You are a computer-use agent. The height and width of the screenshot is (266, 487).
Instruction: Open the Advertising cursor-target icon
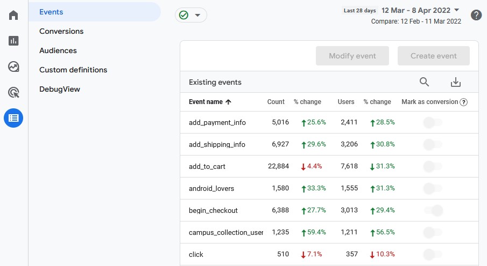[13, 92]
